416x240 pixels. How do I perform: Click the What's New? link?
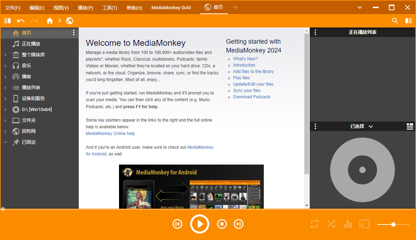[x=245, y=59]
